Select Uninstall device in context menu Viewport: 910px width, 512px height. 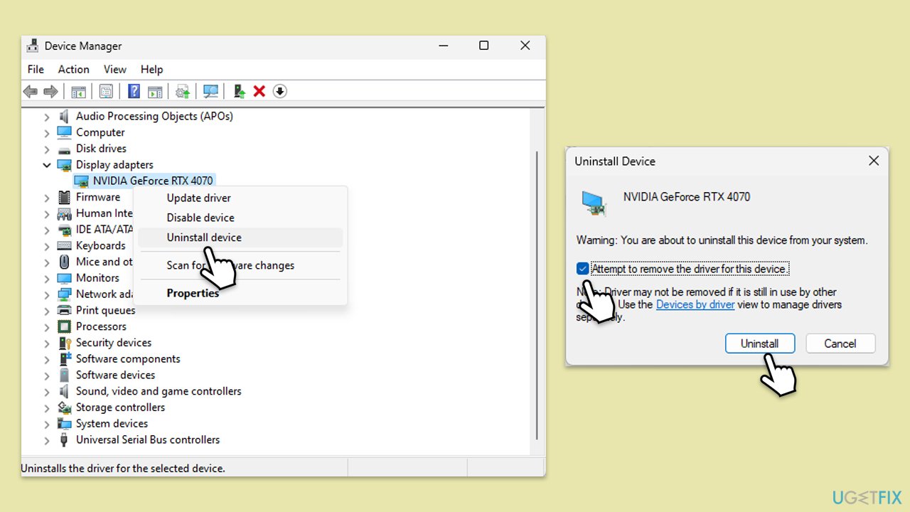(x=240, y=238)
